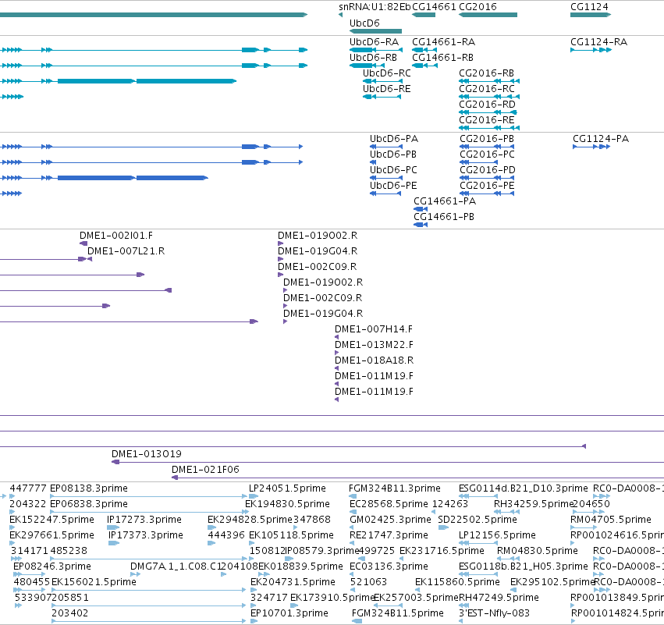Click the EP08138.3prime EST label

(88, 488)
